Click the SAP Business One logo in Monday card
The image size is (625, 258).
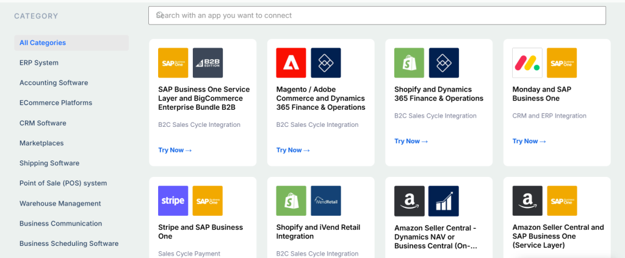[562, 63]
